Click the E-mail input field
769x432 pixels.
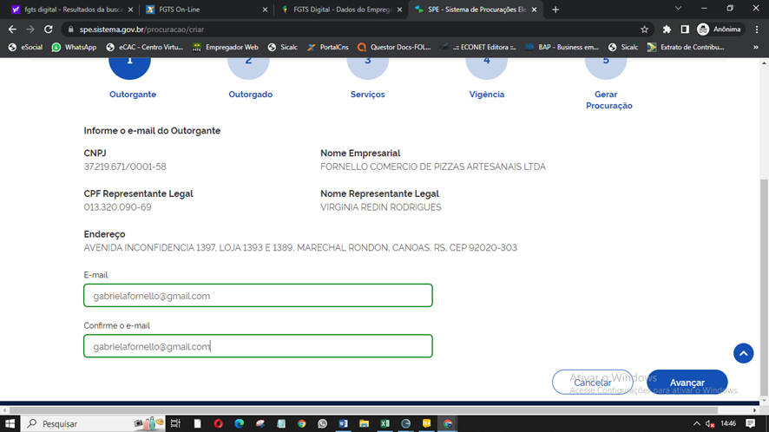coord(258,296)
